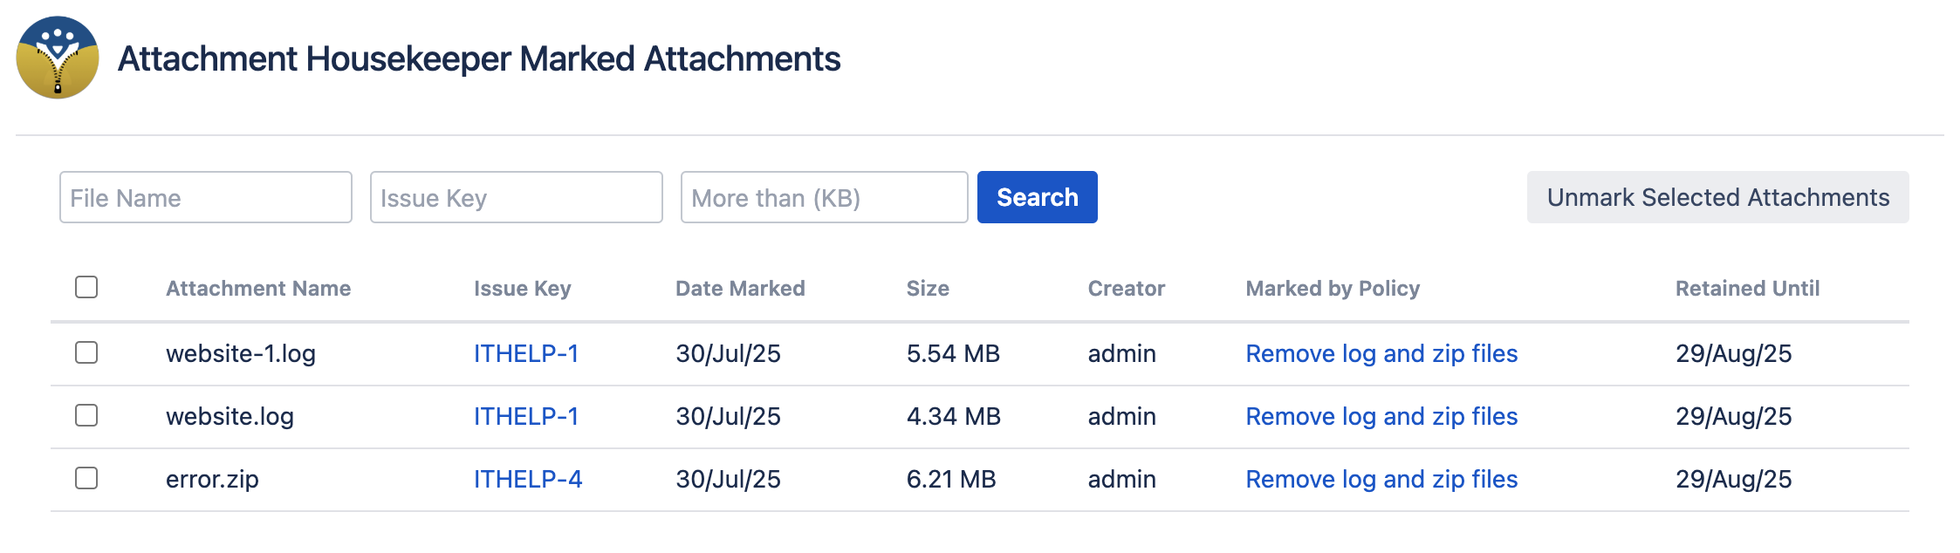
Task: Select the error.zip attachment checkbox
Action: coord(86,478)
